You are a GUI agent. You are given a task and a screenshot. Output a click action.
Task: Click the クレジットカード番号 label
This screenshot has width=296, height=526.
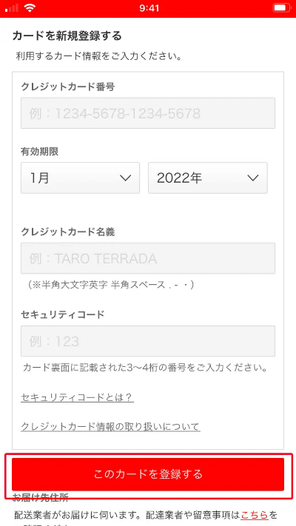click(x=68, y=87)
